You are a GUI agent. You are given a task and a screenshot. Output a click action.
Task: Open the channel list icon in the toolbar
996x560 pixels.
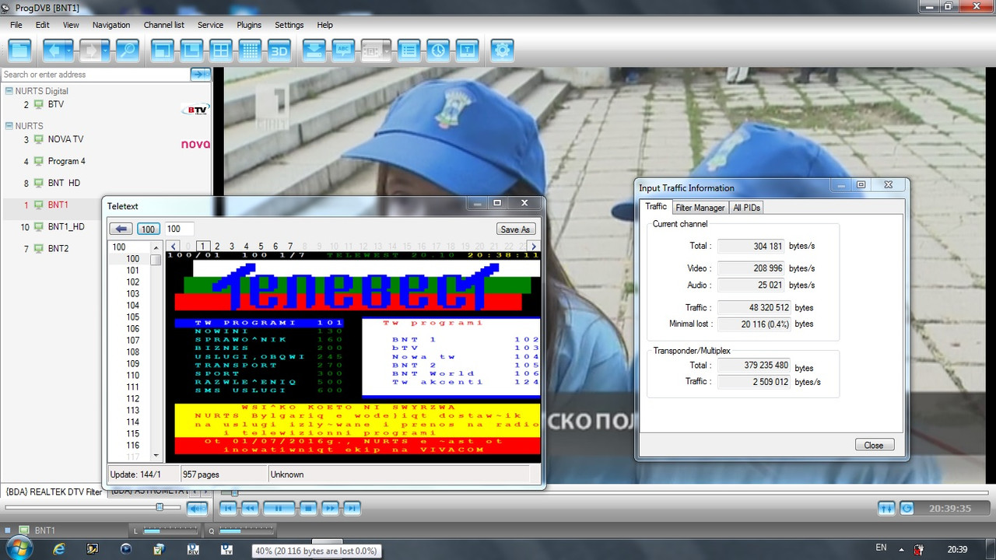(x=409, y=51)
